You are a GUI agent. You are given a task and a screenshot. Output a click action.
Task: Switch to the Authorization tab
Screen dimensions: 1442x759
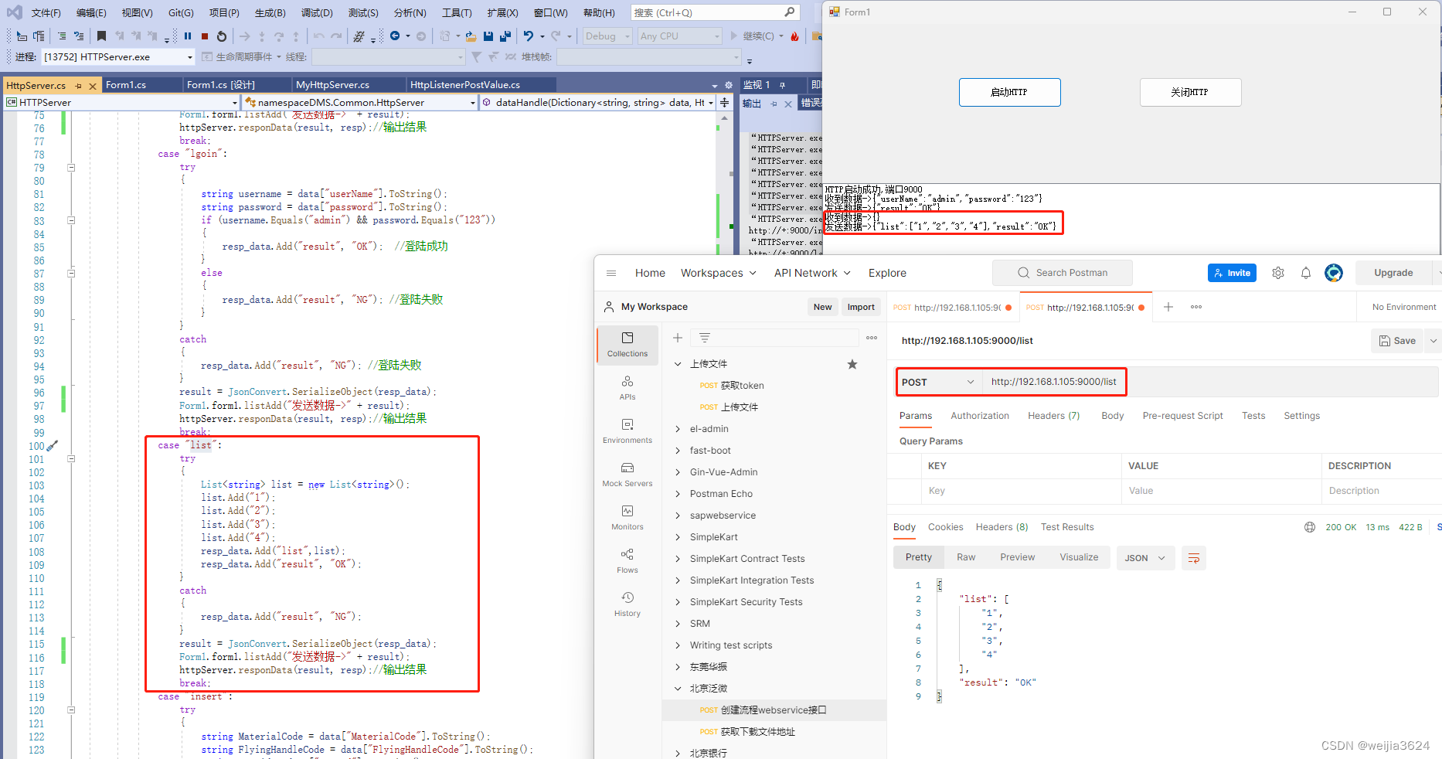pos(979,415)
